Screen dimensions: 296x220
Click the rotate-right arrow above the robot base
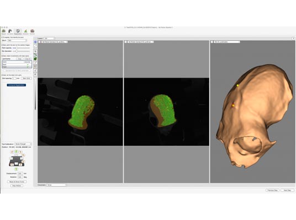tap(20, 152)
